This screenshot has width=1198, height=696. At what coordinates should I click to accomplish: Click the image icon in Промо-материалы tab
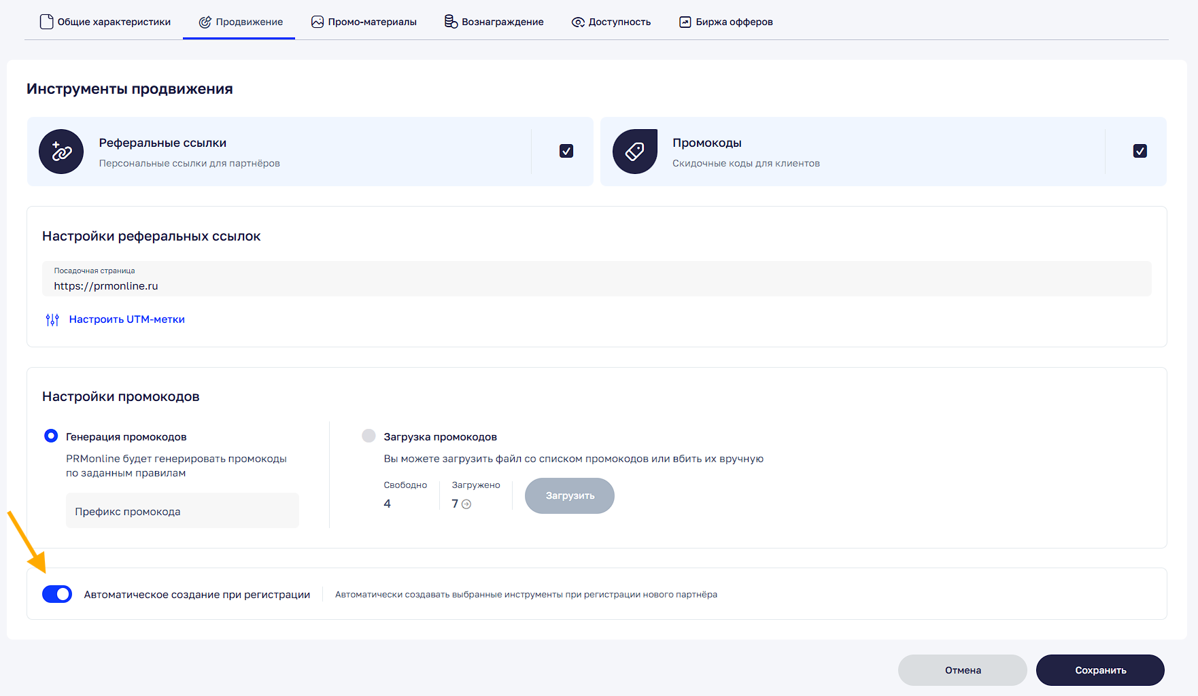318,22
